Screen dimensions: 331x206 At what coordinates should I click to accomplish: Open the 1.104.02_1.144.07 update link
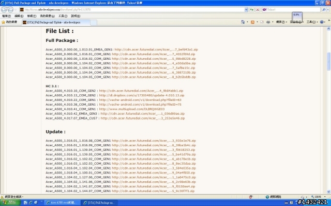[153, 191]
